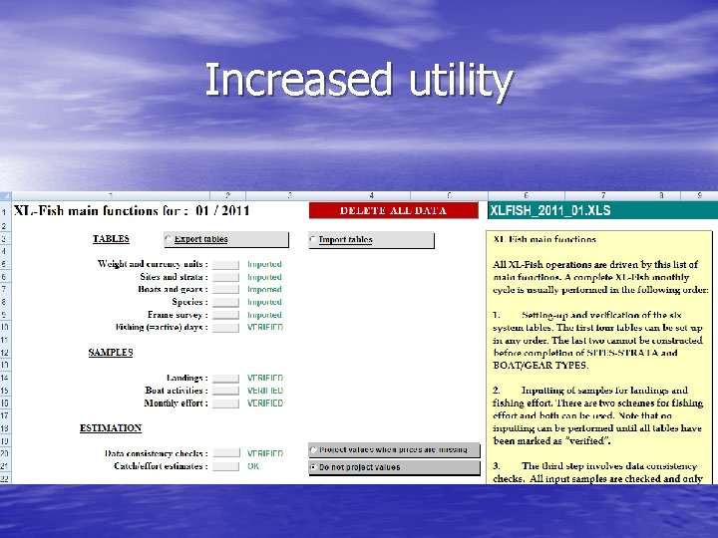Viewport: 718px width, 538px height.
Task: Select column header 4
Action: point(371,196)
